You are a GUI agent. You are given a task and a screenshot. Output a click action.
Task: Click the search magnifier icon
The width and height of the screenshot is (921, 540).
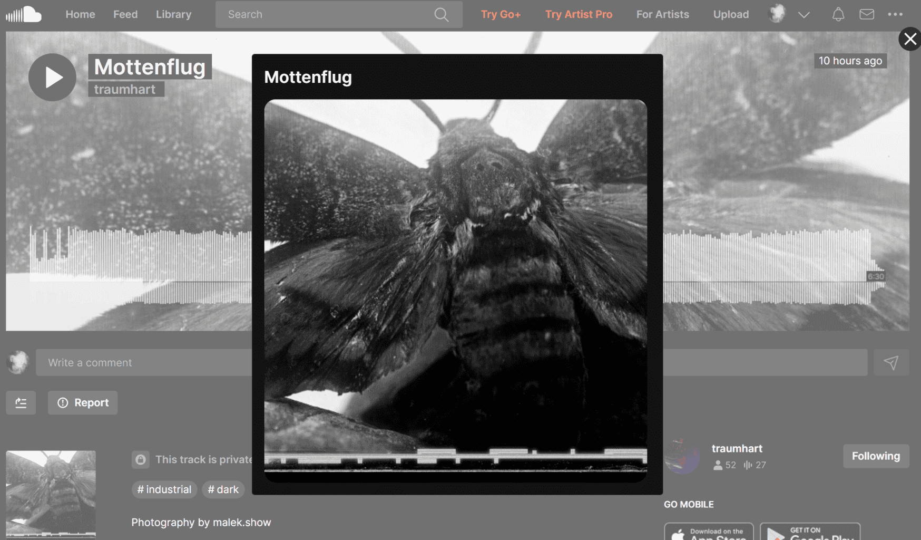(x=441, y=15)
